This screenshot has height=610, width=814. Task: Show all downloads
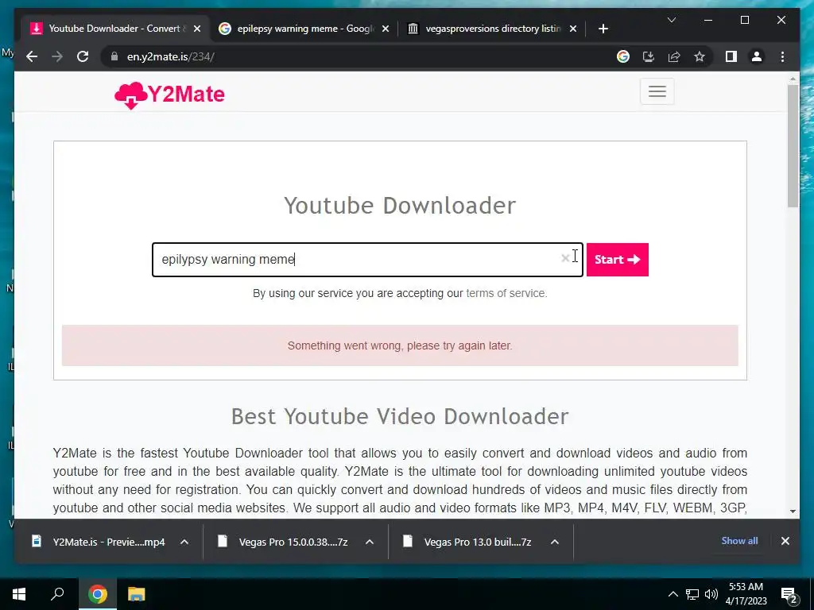click(739, 541)
